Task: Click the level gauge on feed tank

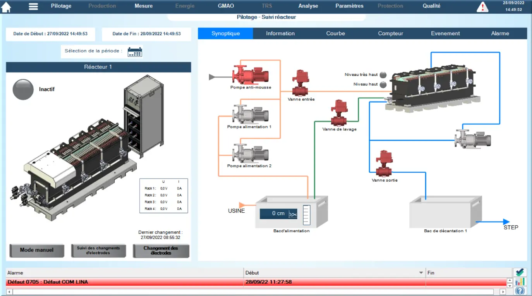Action: pyautogui.click(x=306, y=215)
